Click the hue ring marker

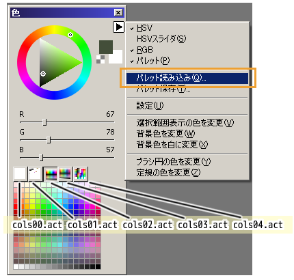(x=70, y=35)
